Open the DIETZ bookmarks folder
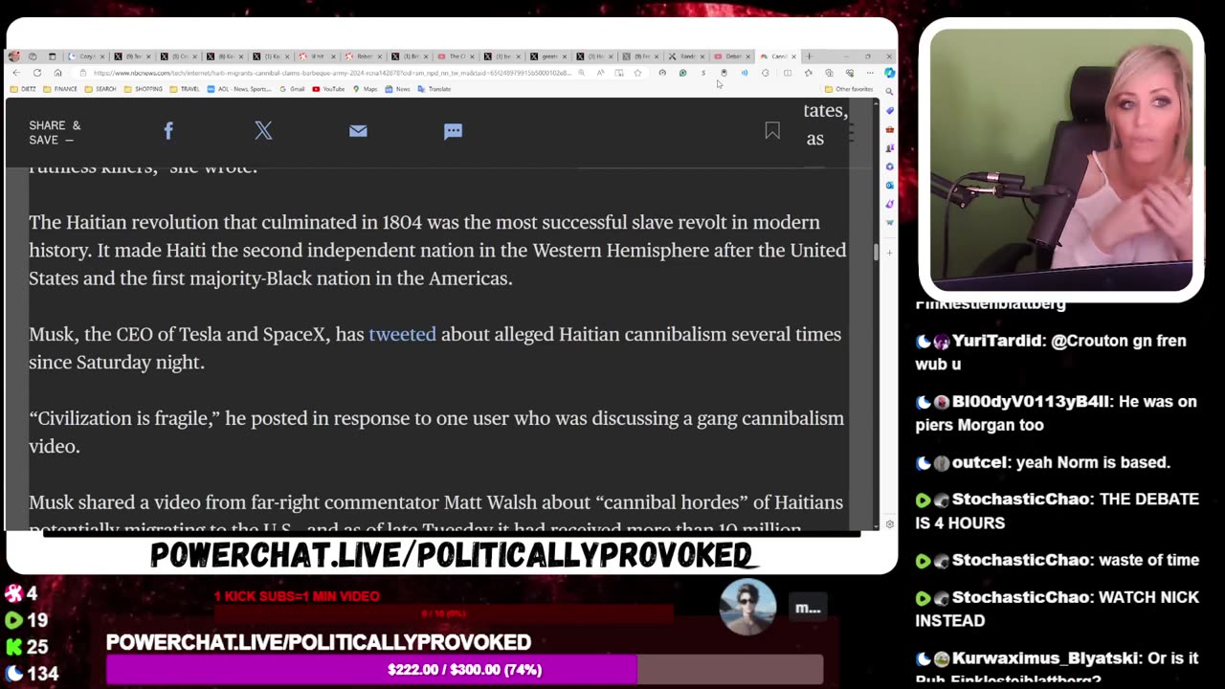 pyautogui.click(x=23, y=89)
